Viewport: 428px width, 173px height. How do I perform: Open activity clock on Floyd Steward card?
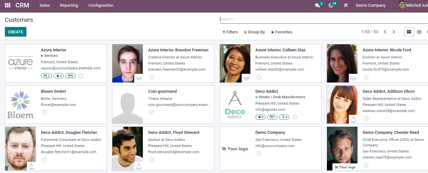point(152,160)
